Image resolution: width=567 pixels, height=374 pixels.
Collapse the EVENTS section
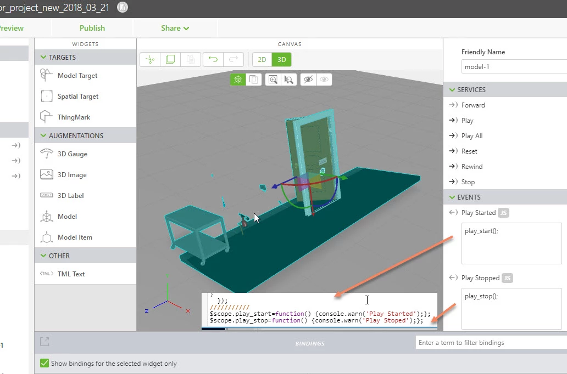pos(452,197)
